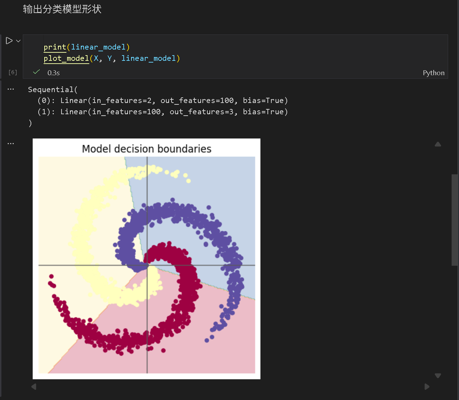Click the (1): Linear in_features=100 output line
The image size is (459, 400).
point(162,112)
